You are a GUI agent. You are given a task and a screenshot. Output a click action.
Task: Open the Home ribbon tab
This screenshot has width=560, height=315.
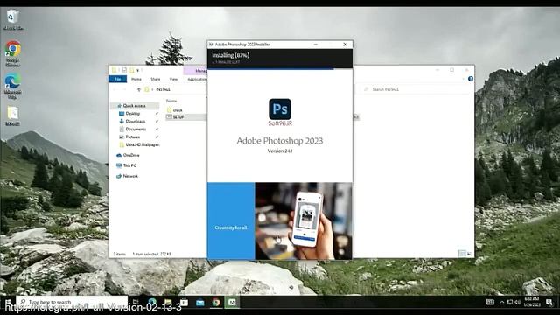(x=136, y=79)
